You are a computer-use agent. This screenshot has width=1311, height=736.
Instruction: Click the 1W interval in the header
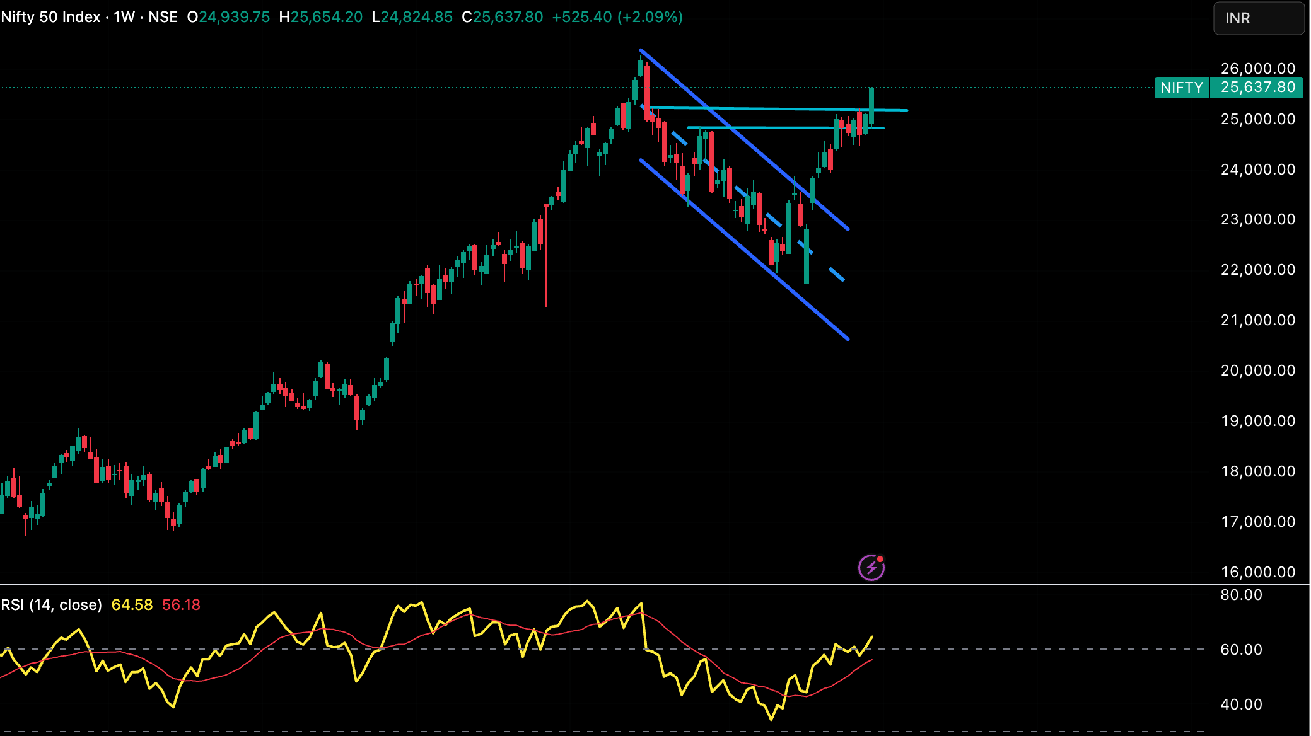coord(124,17)
